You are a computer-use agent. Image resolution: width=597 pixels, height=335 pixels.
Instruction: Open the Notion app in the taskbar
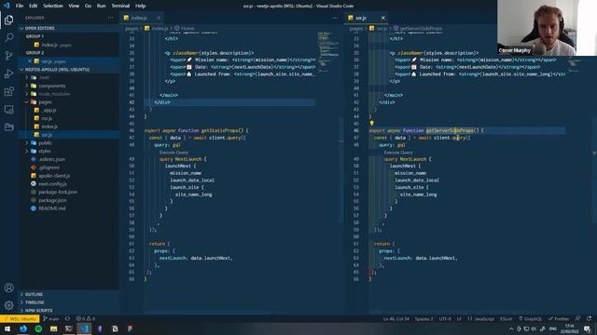[115, 328]
